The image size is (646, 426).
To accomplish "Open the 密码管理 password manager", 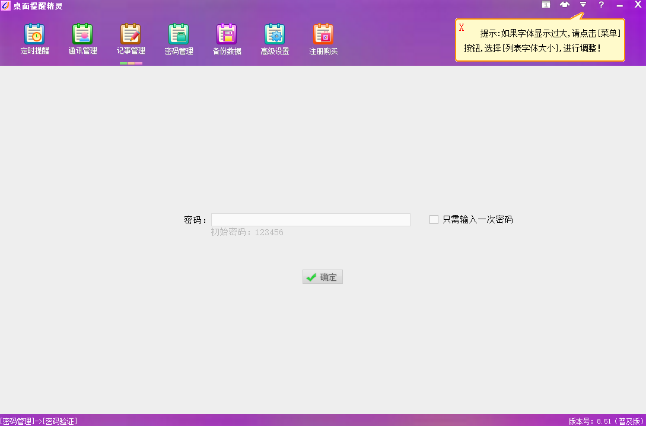I will [179, 40].
